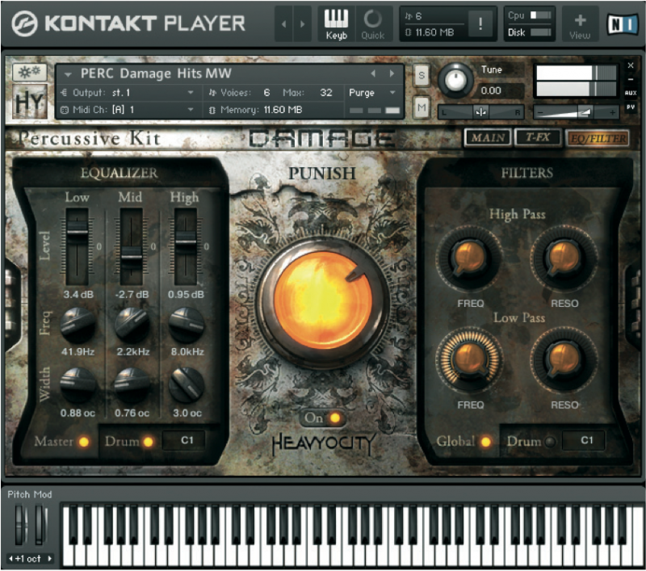Click the output volume slider
This screenshot has width=646, height=571.
click(576, 111)
